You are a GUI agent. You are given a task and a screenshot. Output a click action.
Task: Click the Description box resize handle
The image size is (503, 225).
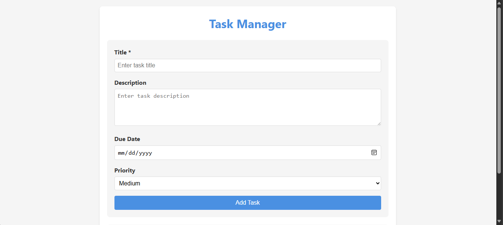point(379,123)
